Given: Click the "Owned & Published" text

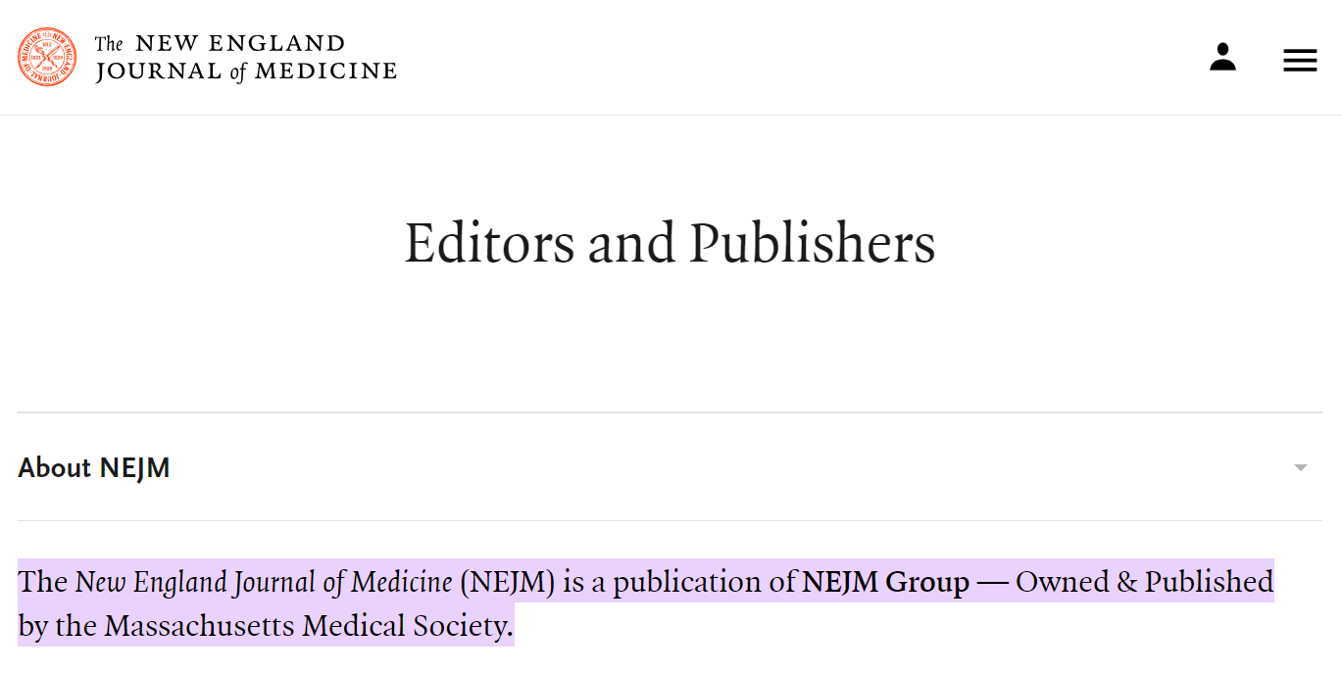Looking at the screenshot, I should click(1144, 582).
